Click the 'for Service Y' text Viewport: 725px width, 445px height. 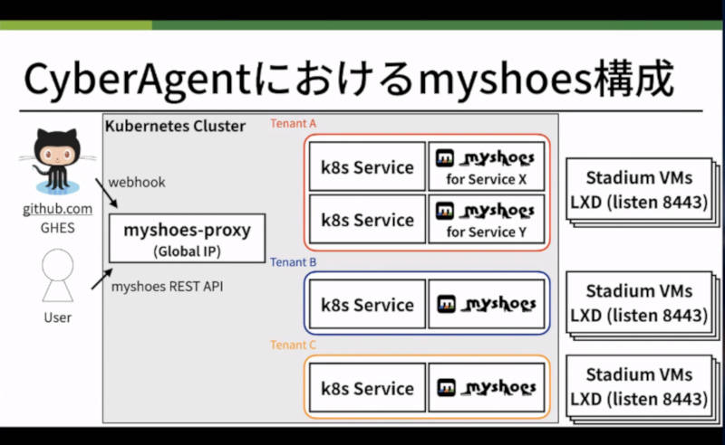[487, 232]
